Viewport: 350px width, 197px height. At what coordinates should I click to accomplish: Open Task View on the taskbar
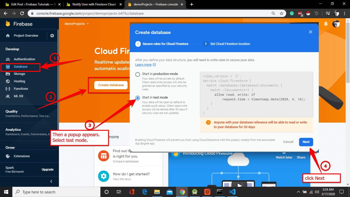[x=119, y=192]
